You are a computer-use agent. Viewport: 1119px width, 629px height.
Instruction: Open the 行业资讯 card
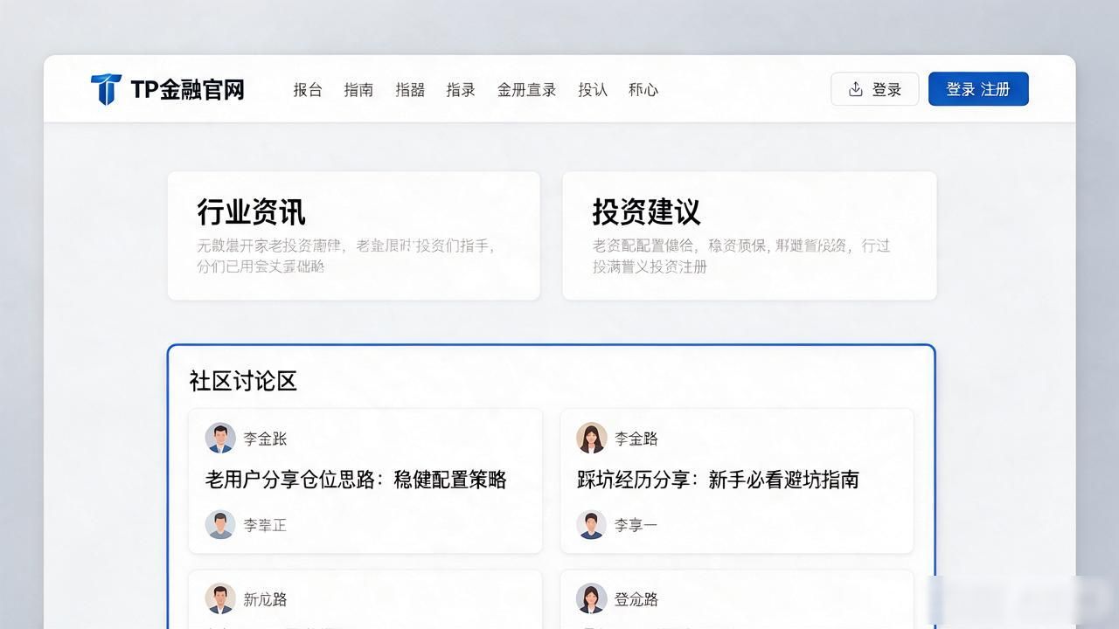(x=354, y=236)
